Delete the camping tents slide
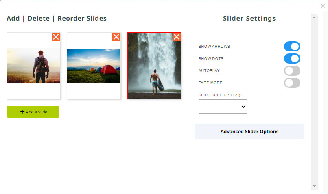328x194 pixels. pos(116,37)
